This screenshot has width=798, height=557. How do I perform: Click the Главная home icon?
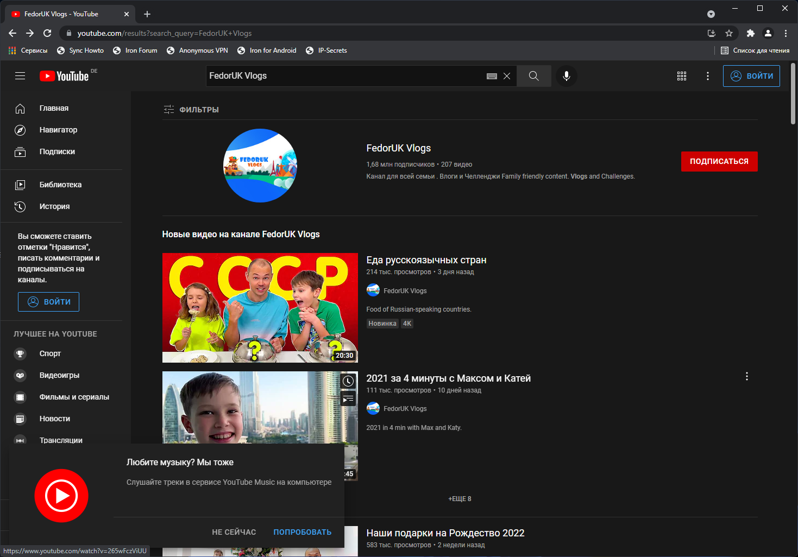[20, 109]
